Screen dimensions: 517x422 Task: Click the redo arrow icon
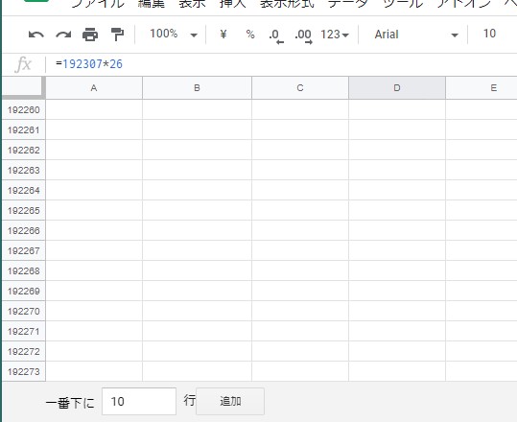tap(63, 35)
